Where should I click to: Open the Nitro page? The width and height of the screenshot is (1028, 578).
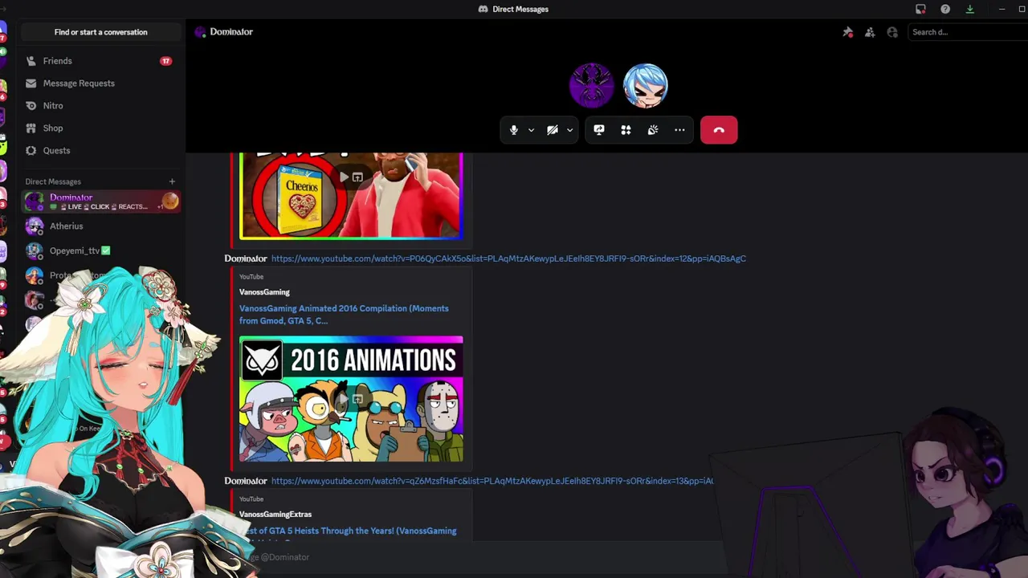tap(101, 106)
